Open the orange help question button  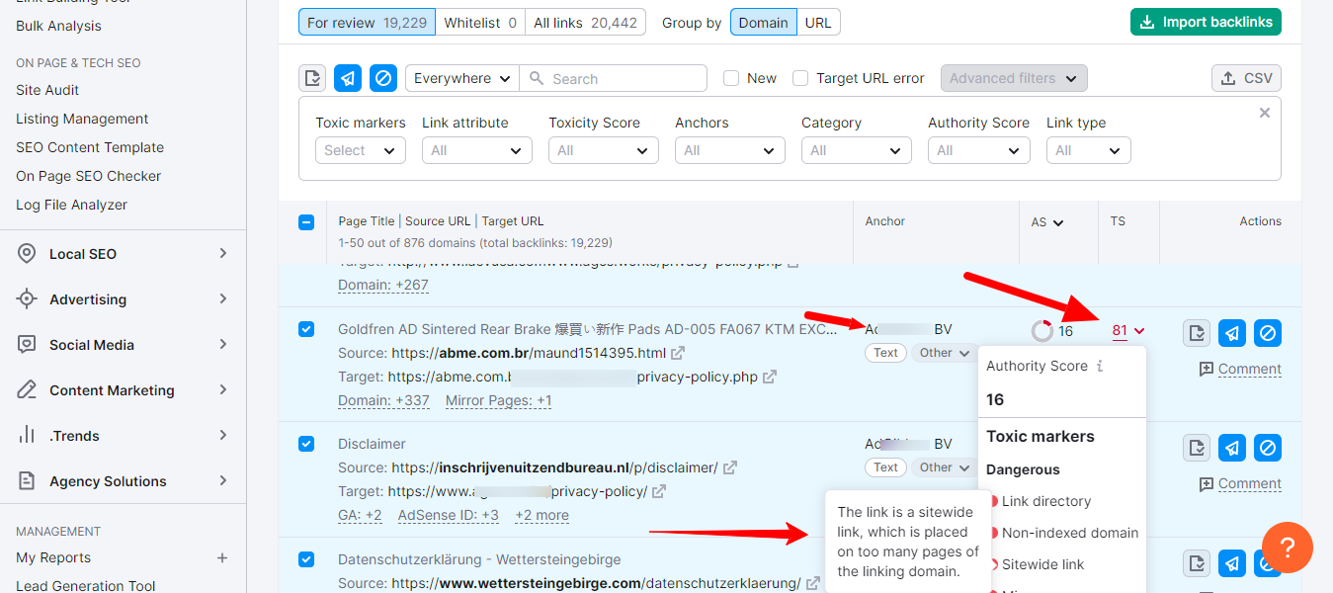[1288, 548]
